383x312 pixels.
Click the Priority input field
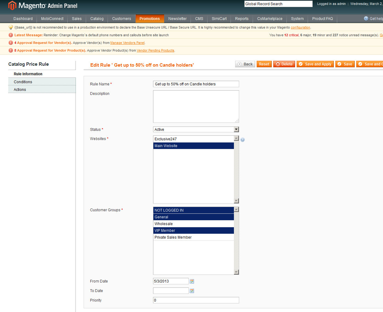coord(196,300)
